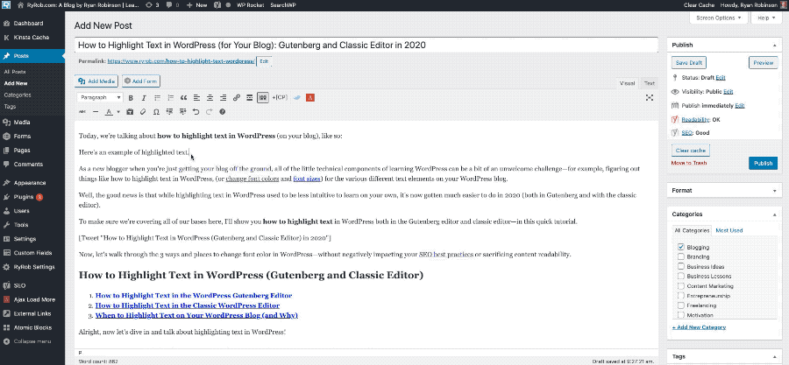Screen dimensions: 789x365
Task: Collapse the Categories panel
Action: 774,214
